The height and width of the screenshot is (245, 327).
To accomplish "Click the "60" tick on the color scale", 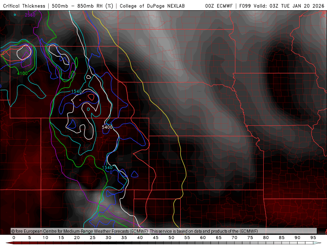I will [203, 238].
